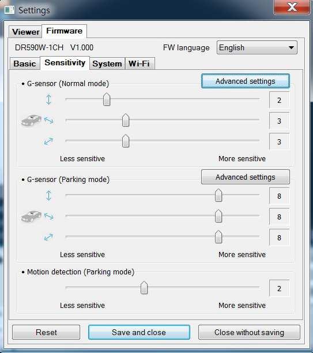Click the Motion detection value field
The width and height of the screenshot is (313, 353).
coord(280,288)
